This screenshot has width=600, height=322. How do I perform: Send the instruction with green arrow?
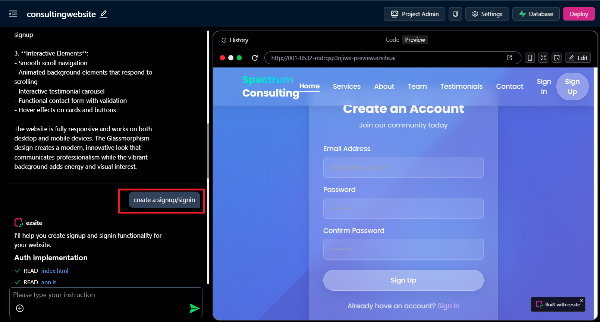click(x=194, y=308)
